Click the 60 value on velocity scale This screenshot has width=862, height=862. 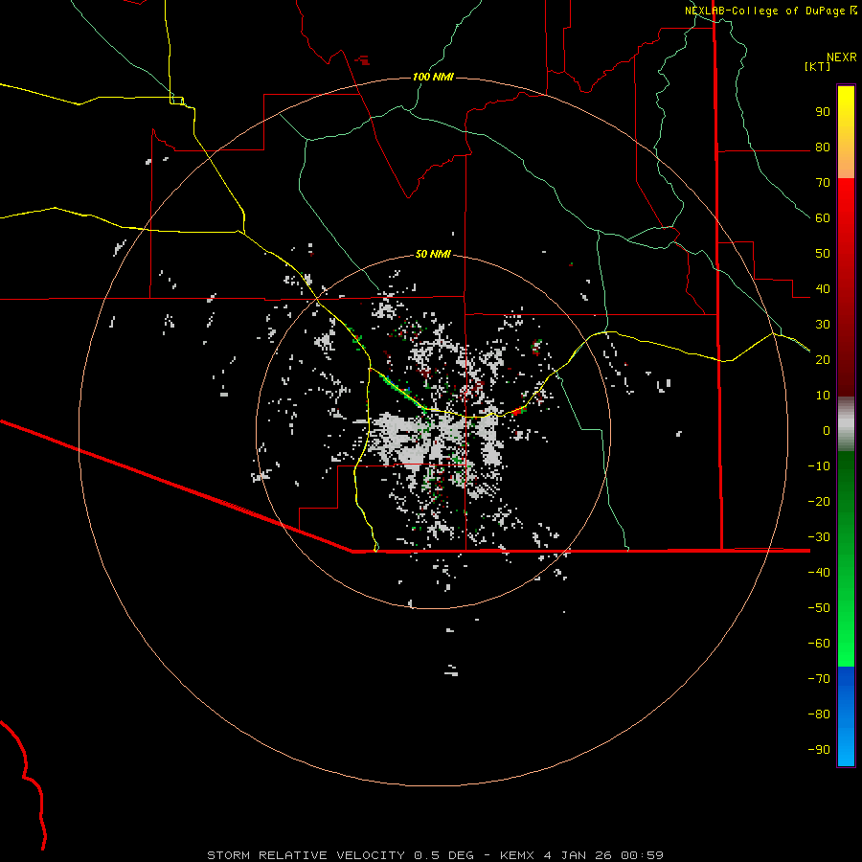click(x=823, y=218)
